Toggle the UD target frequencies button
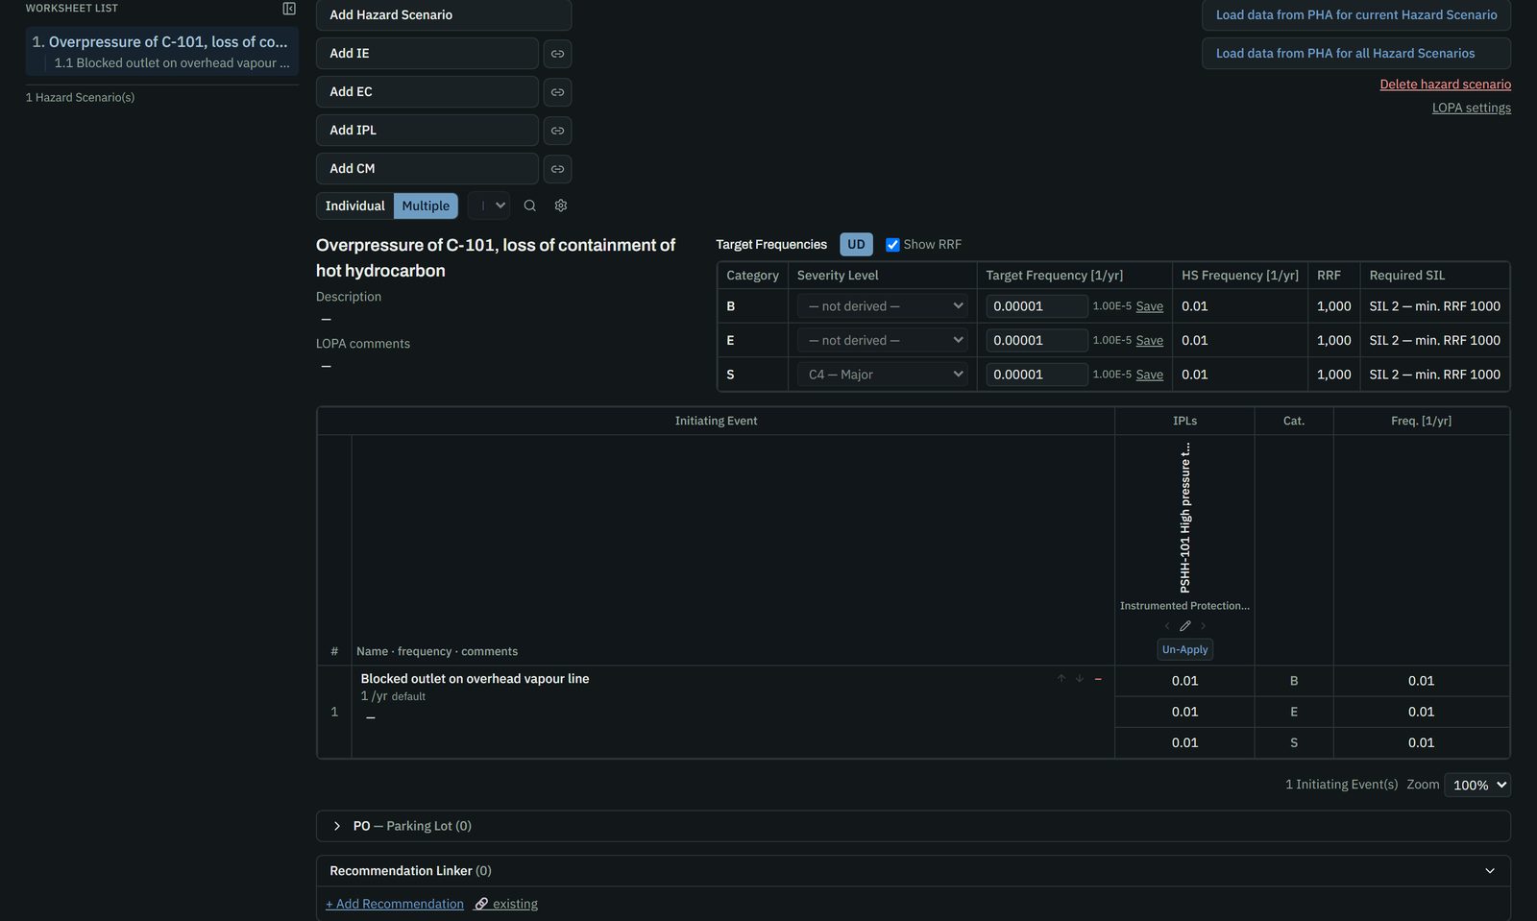The image size is (1537, 921). 856,245
